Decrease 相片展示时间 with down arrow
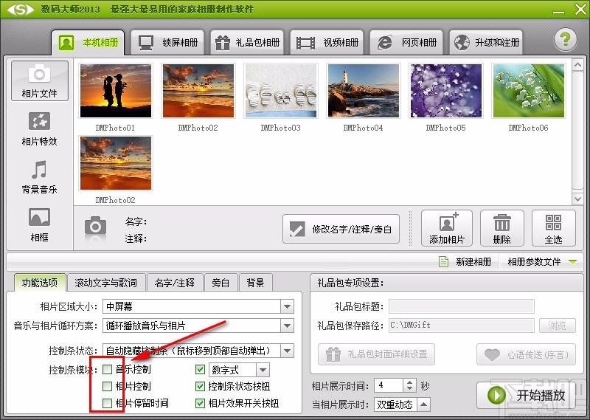This screenshot has height=420, width=590. click(409, 388)
